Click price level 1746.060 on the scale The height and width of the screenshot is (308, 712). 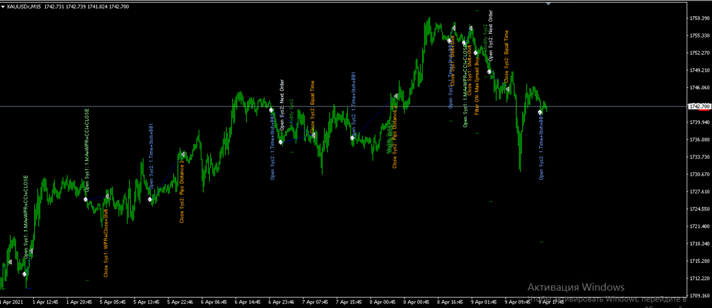click(x=699, y=88)
